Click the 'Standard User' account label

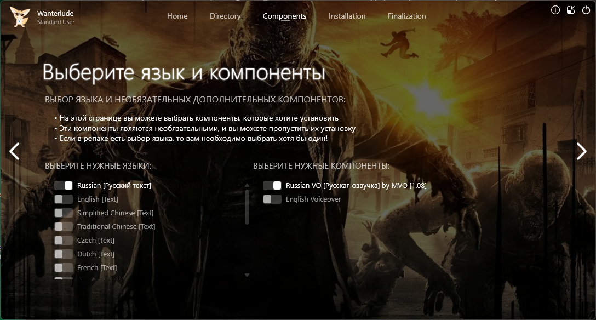pyautogui.click(x=56, y=22)
